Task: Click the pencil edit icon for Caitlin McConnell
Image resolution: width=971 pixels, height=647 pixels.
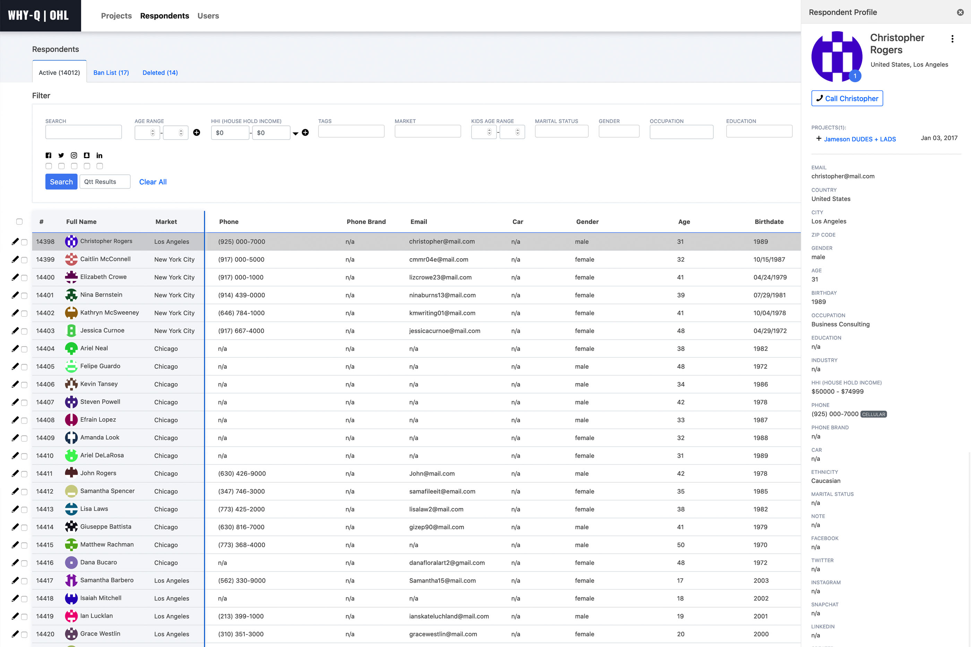Action: pyautogui.click(x=15, y=259)
